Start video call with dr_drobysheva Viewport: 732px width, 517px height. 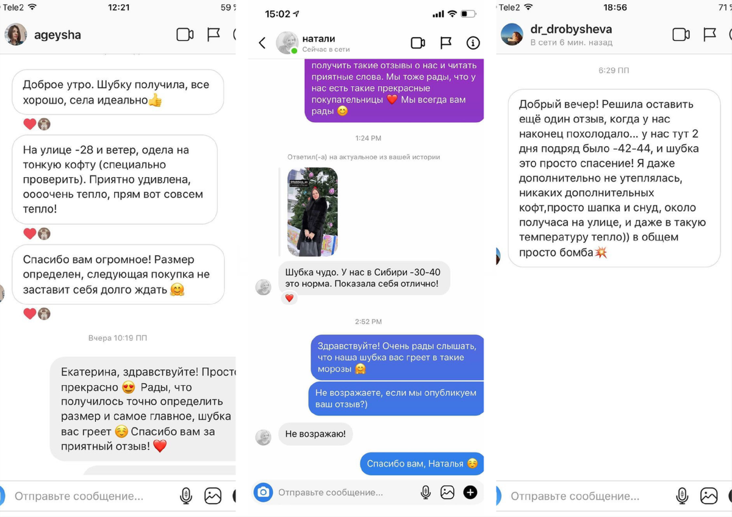tap(681, 35)
